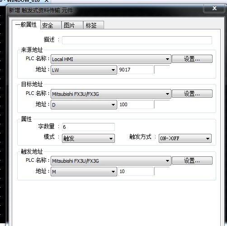Open trigger address 设置 button
227x226 pixels.
192,160
